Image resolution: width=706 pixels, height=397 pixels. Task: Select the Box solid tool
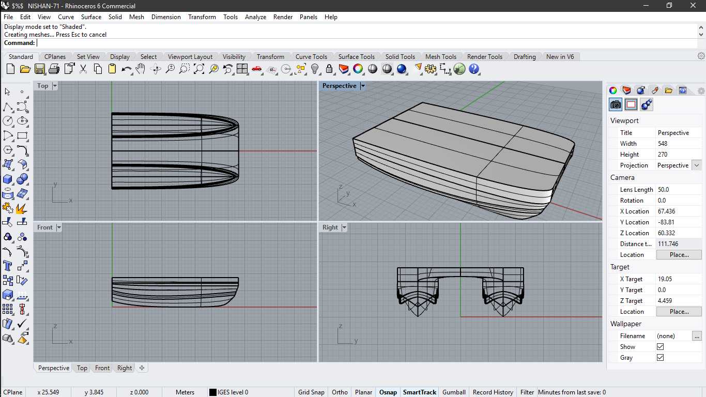[8, 179]
